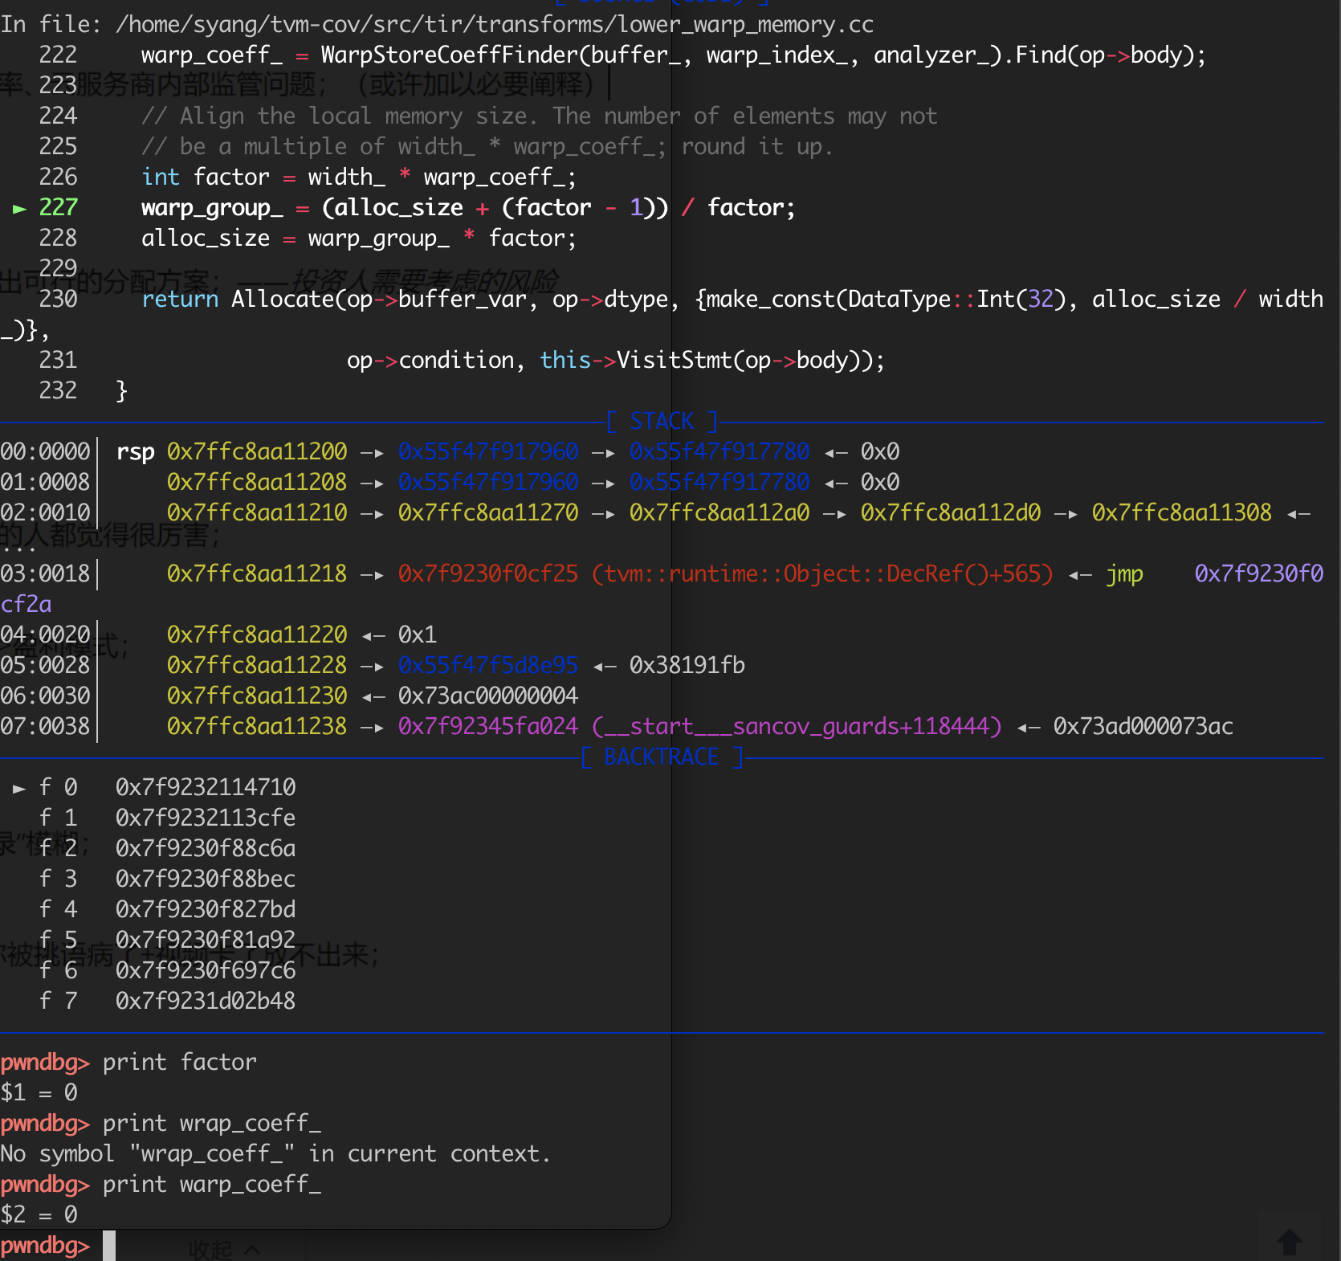The image size is (1341, 1261).
Task: Click the tvm::runtime::Object::DecRef()+565 symbol
Action: (821, 573)
